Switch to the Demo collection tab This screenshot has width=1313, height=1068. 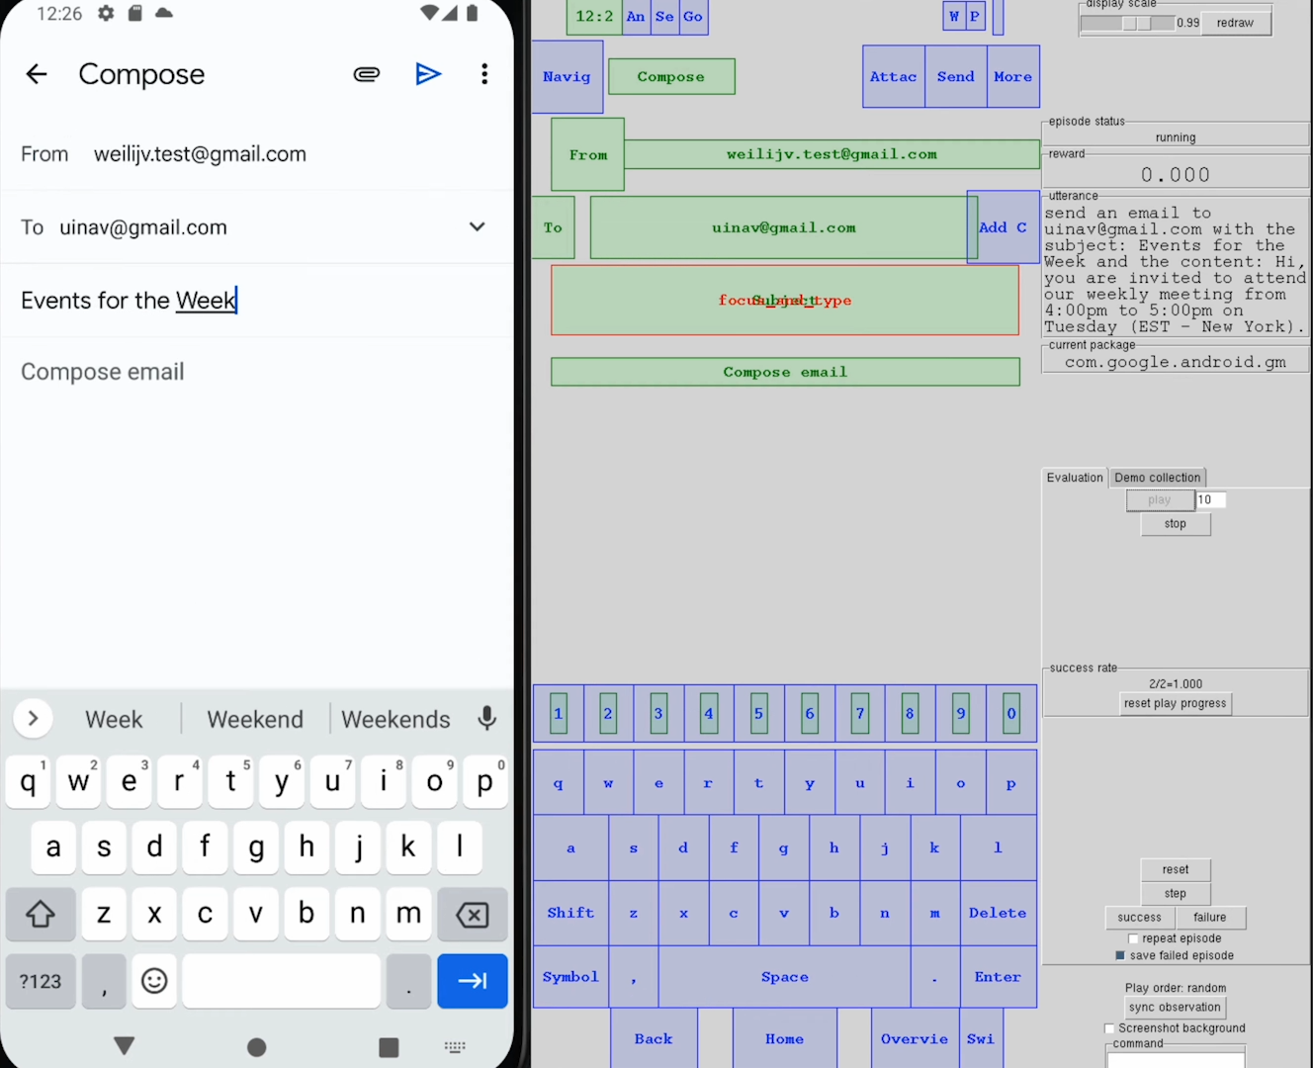(1157, 478)
